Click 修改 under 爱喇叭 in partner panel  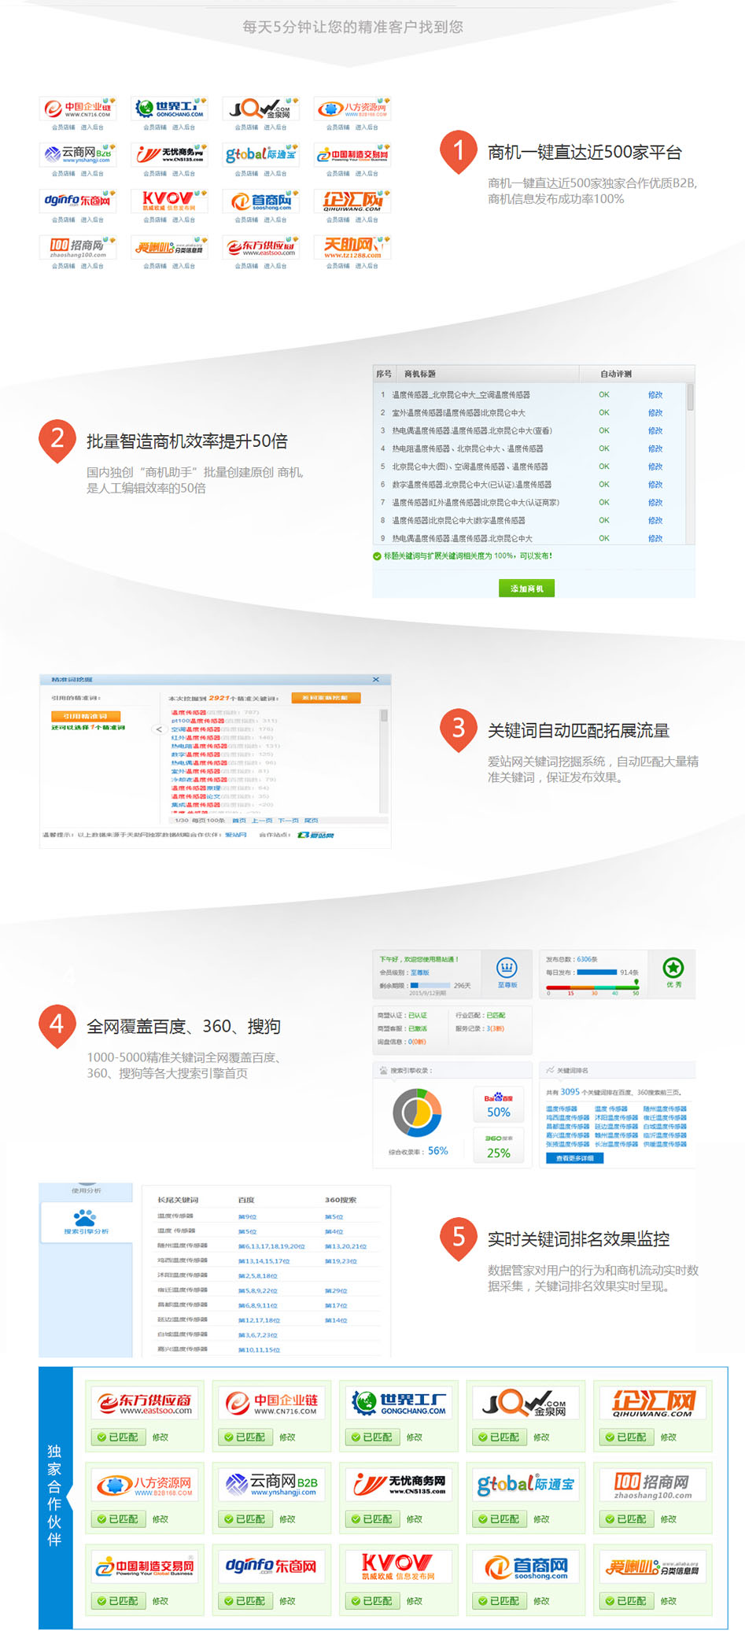(x=669, y=1601)
